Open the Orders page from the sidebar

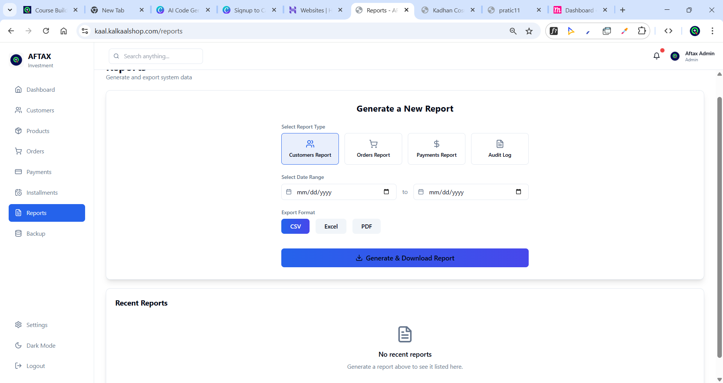coord(35,151)
